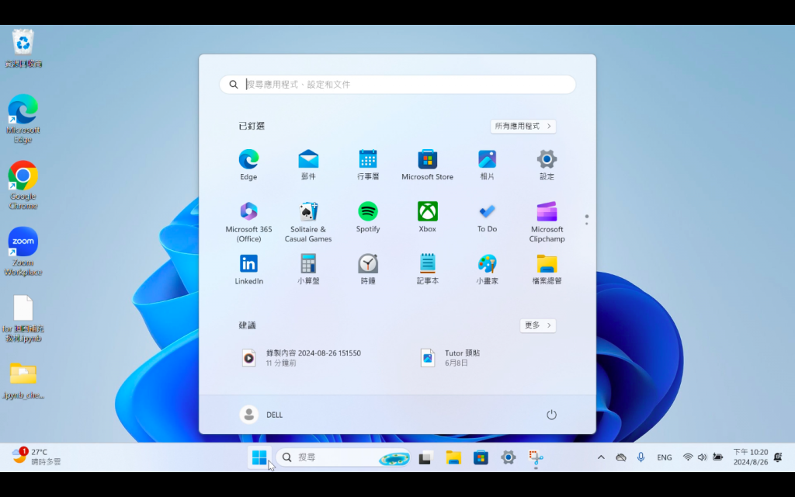The height and width of the screenshot is (497, 795).
Task: Open Paint (小畫家)
Action: point(487,269)
